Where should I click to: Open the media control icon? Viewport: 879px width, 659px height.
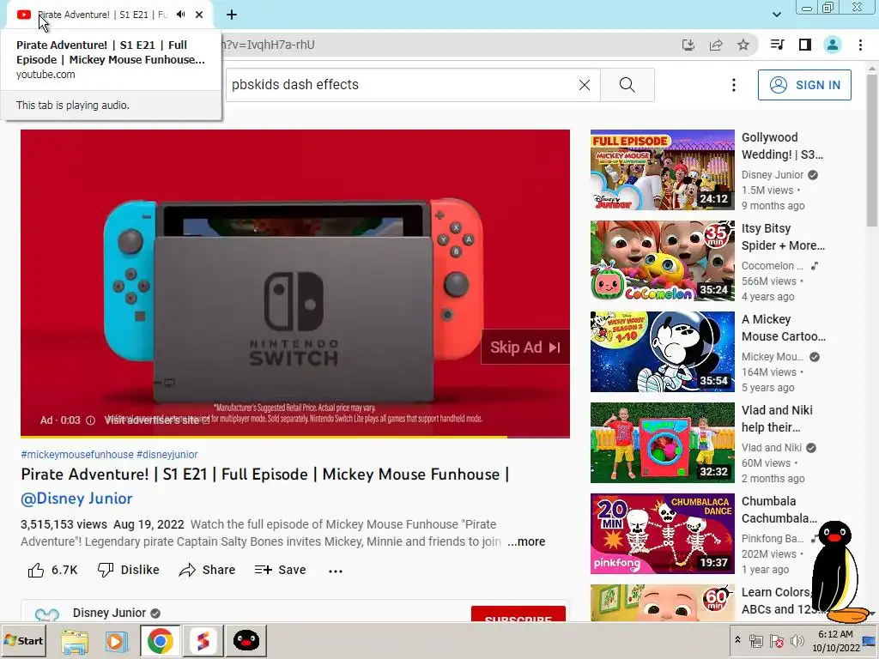click(x=777, y=45)
